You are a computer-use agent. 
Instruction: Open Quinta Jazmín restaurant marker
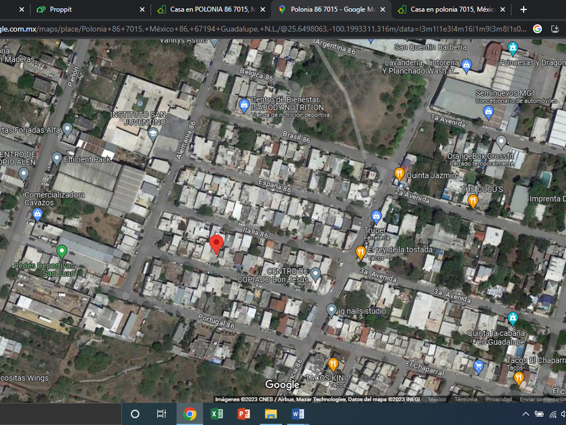[399, 175]
